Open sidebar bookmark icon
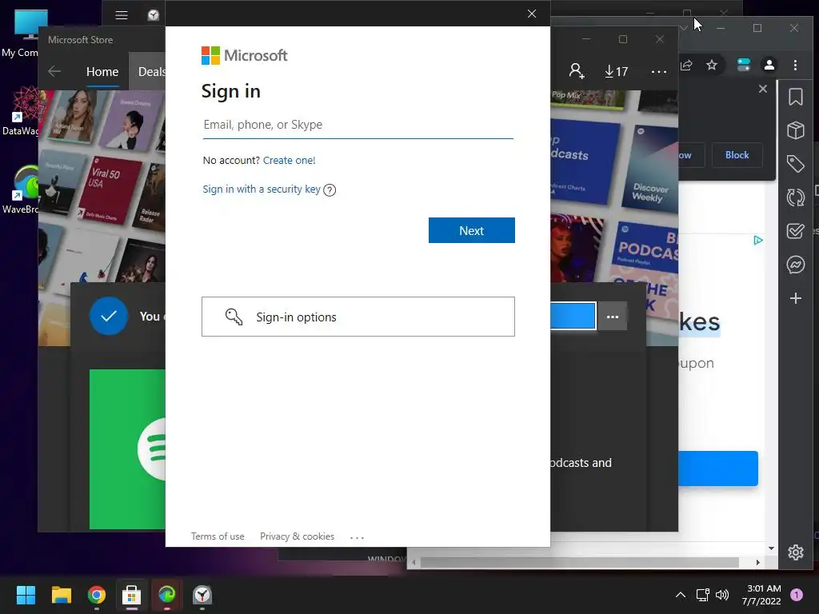 pos(796,97)
